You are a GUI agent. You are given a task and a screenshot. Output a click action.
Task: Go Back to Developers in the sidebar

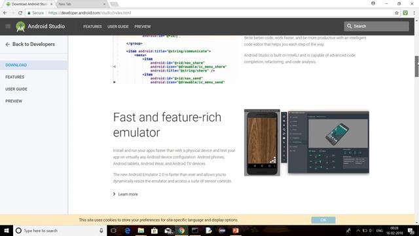(30, 44)
